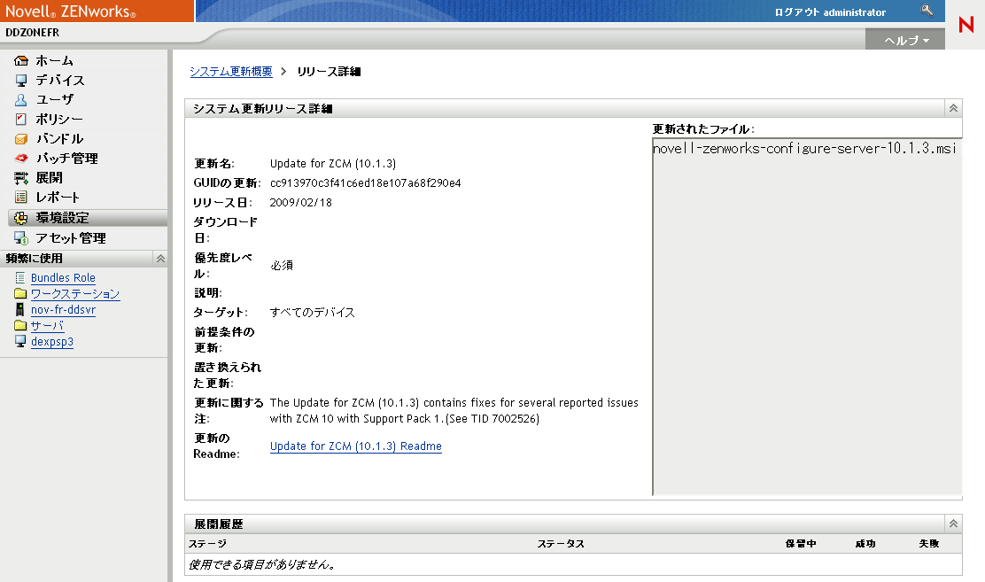Collapse the 頻繁に使用 sidebar section
985x582 pixels.
[160, 259]
